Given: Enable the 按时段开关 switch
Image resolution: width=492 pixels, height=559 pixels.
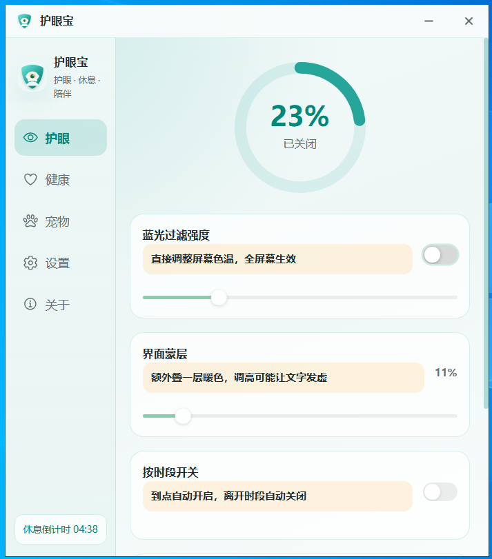Looking at the screenshot, I should pyautogui.click(x=440, y=492).
